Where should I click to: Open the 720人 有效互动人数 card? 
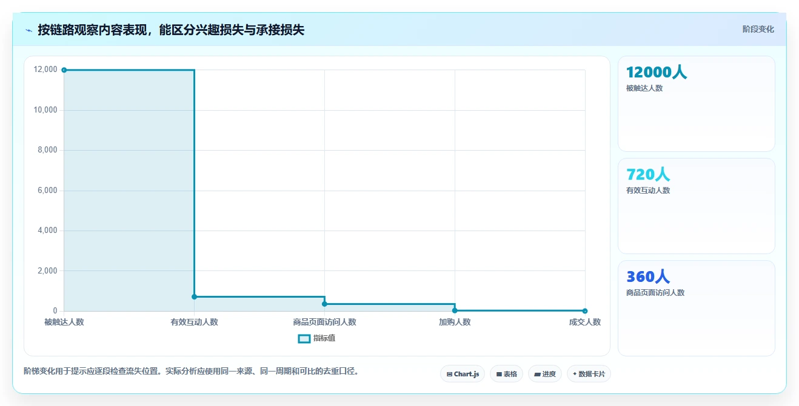(697, 206)
